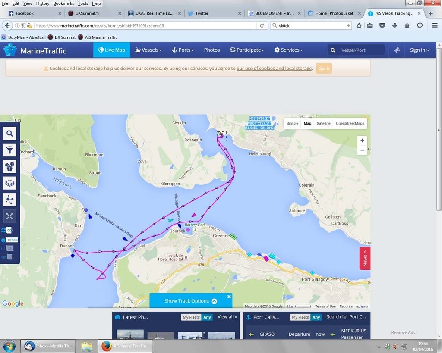Open the vessel filter funnel tool
This screenshot has width=442, height=353.
(x=9, y=150)
